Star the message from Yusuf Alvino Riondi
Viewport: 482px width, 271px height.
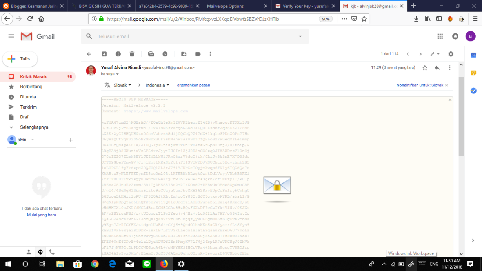point(425,68)
